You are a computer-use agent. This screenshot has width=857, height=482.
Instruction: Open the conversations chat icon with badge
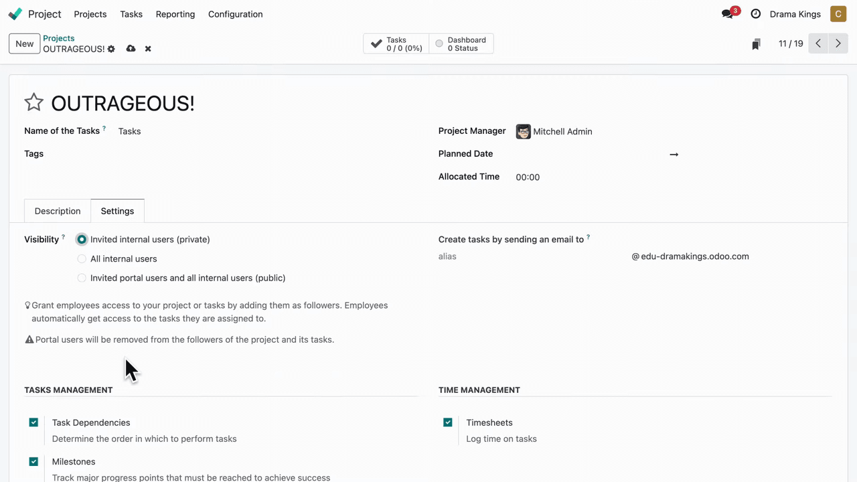tap(728, 14)
